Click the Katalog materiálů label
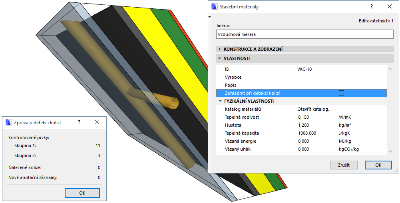The width and height of the screenshot is (400, 203). pos(243,109)
